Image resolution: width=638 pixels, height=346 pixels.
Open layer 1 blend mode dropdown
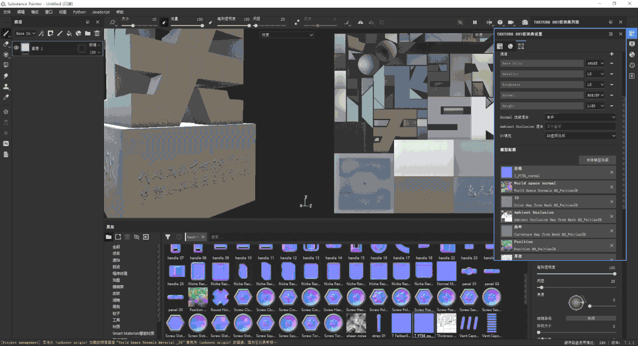[x=95, y=45]
